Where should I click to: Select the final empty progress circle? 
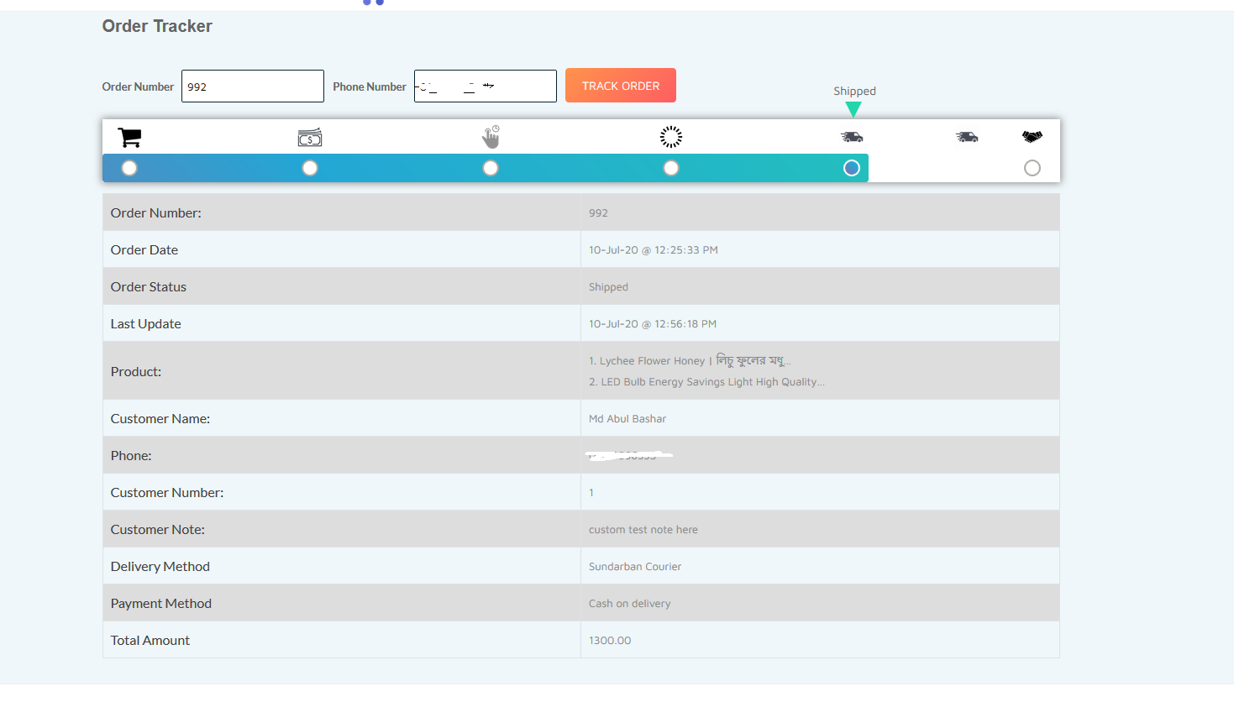point(1032,168)
